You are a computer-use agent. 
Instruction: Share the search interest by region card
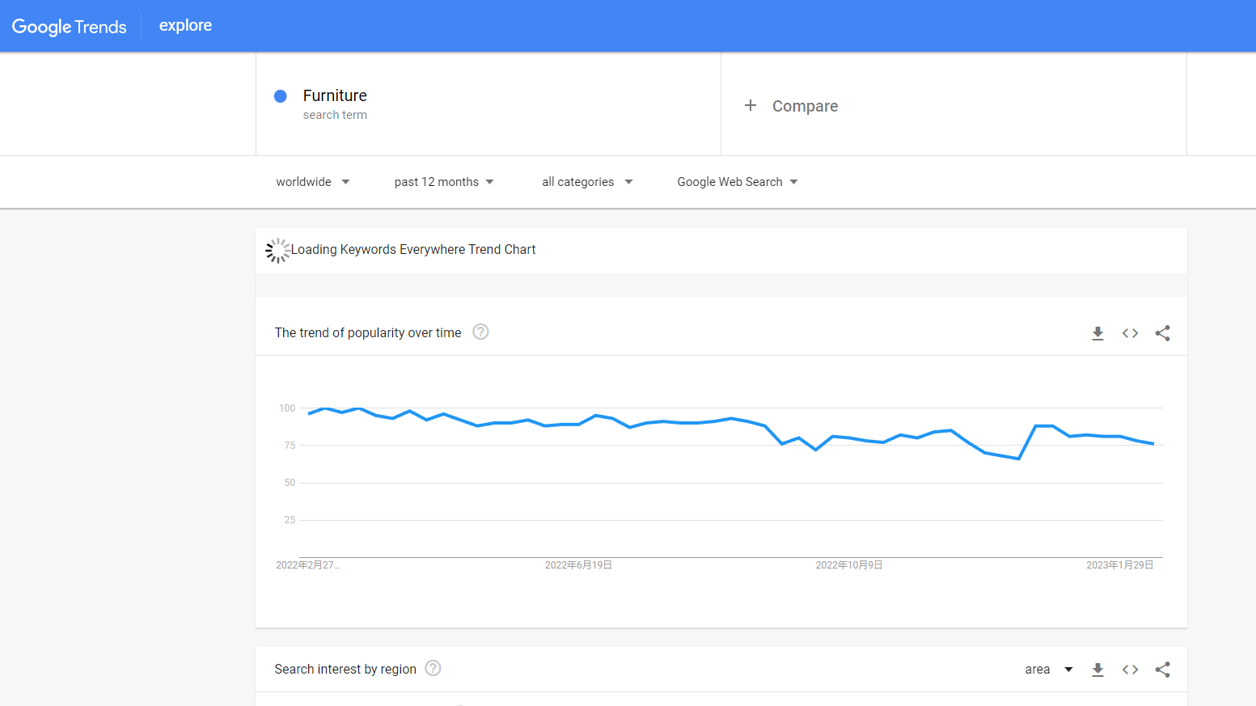point(1162,670)
